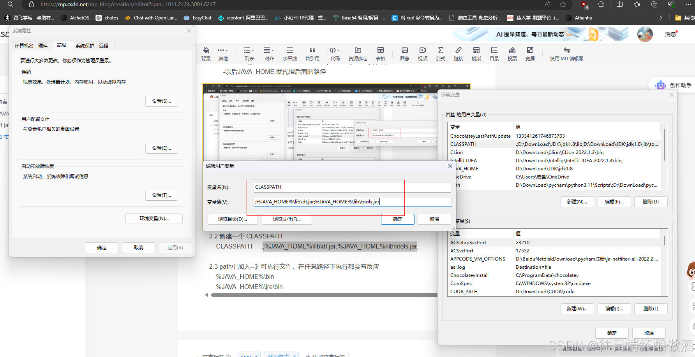Select the CUDA_PATH system variable row

click(554, 292)
